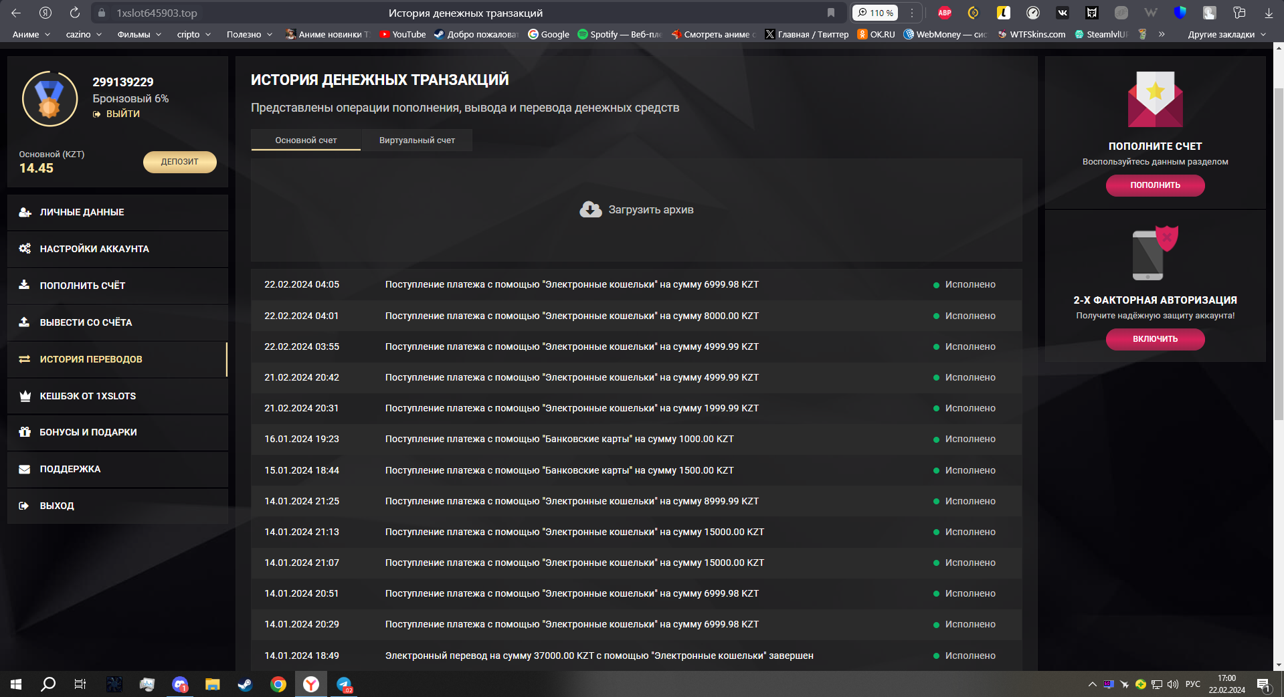Click the Пополнить счёт download-arrow icon
The width and height of the screenshot is (1284, 697).
[x=24, y=285]
